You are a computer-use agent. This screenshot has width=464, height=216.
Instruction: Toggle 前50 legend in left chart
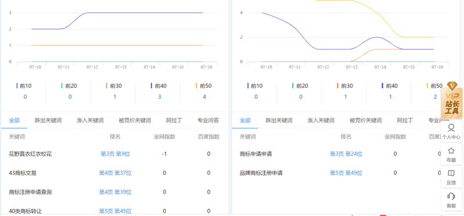click(204, 86)
